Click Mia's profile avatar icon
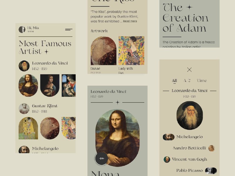 (22, 30)
